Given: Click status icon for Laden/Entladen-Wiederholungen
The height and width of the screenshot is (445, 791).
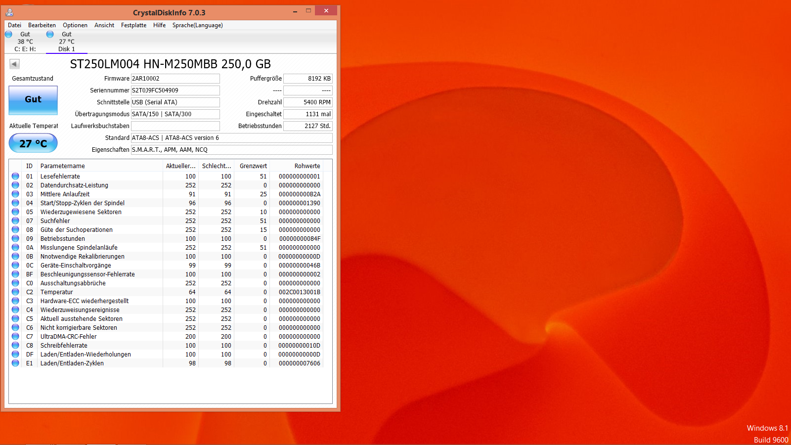Looking at the screenshot, I should pos(15,354).
